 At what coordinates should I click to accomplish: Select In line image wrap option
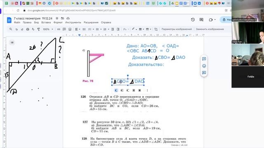click(x=116, y=90)
